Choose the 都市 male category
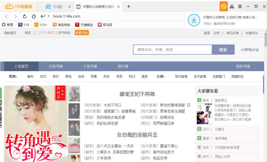 30,76
